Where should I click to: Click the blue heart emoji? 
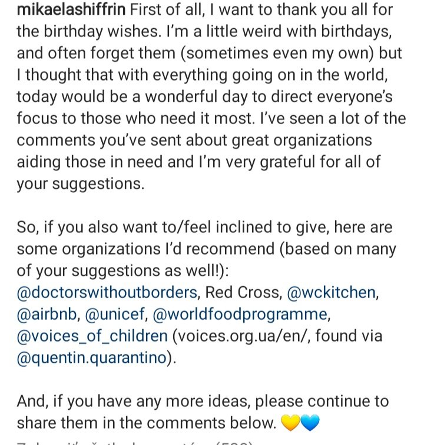(310, 423)
